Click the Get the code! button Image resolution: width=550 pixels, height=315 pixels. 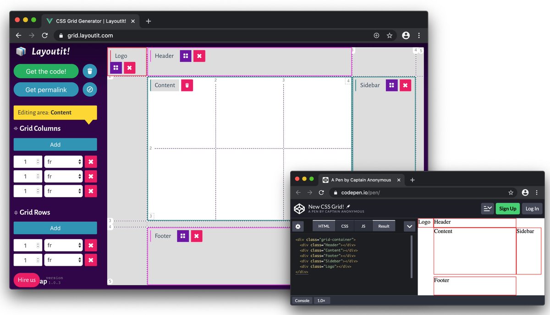46,71
